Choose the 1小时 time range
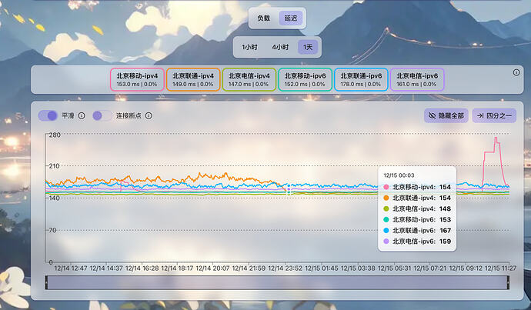This screenshot has width=531, height=310. tap(249, 47)
